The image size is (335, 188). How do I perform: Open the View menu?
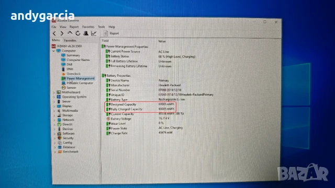click(x=63, y=27)
